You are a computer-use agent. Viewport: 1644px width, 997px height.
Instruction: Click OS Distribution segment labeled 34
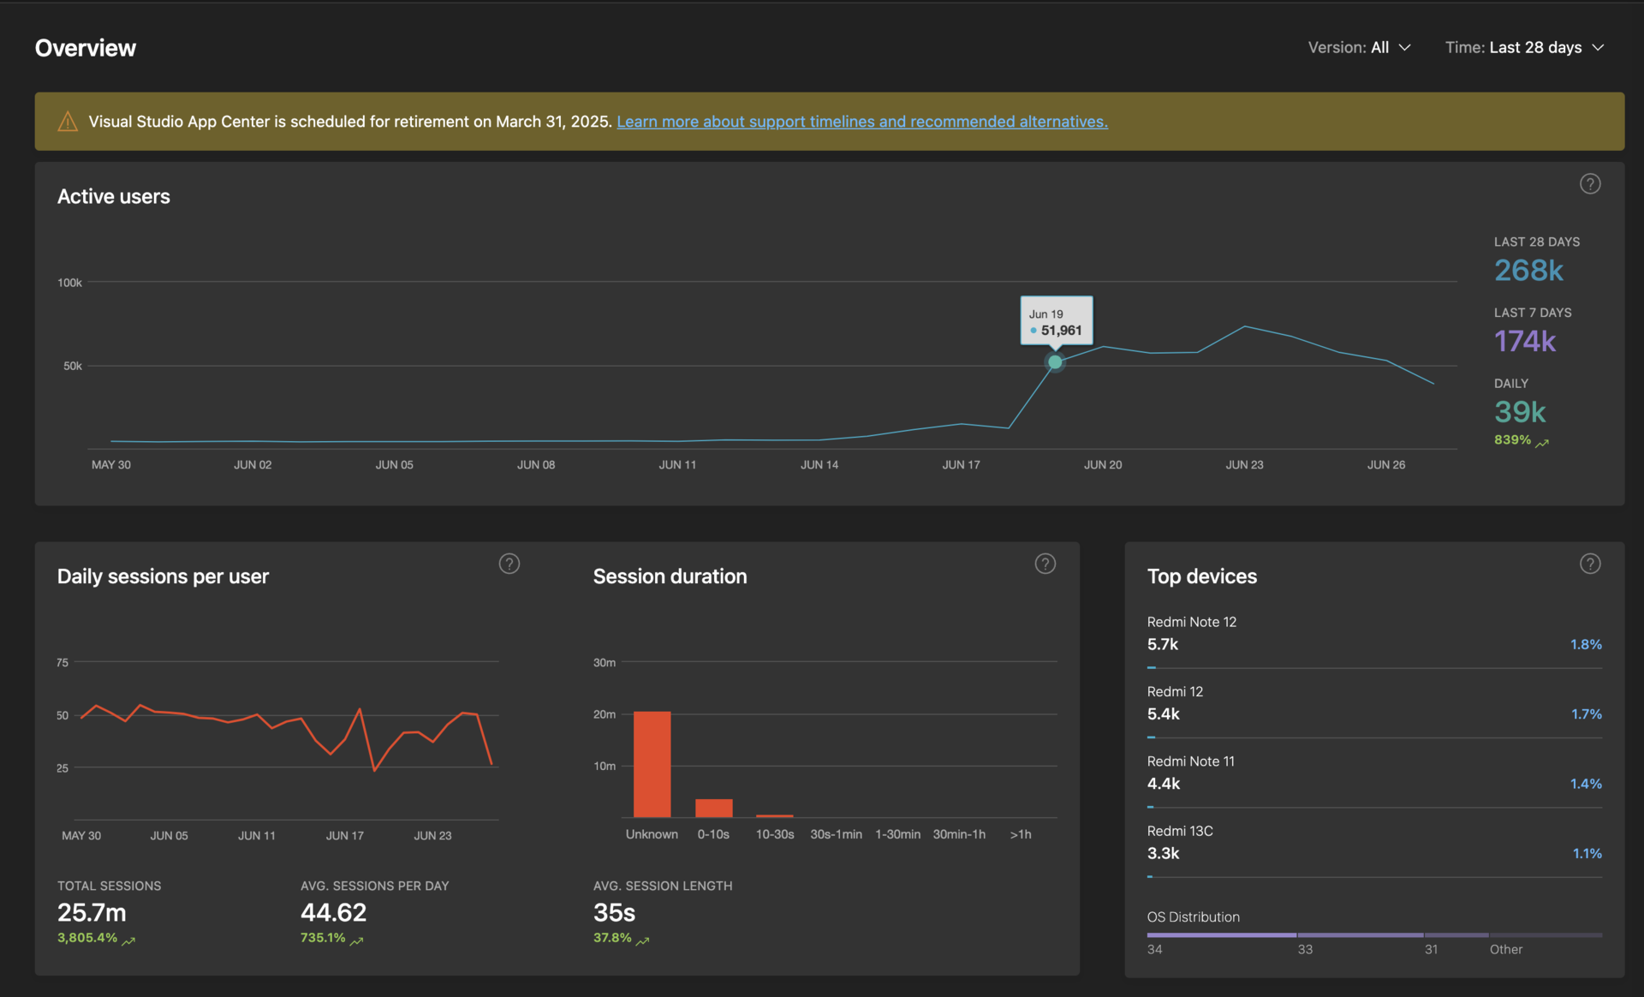click(x=1221, y=934)
